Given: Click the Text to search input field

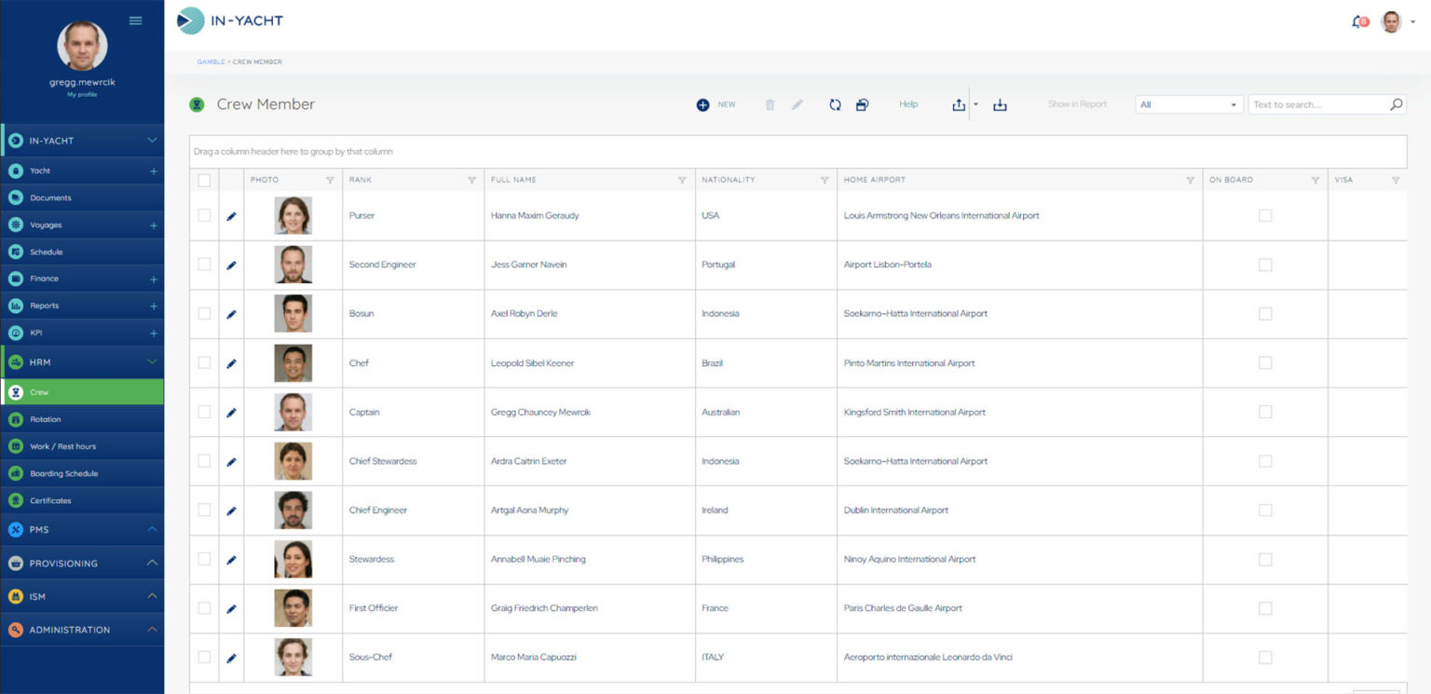Looking at the screenshot, I should pyautogui.click(x=1317, y=104).
